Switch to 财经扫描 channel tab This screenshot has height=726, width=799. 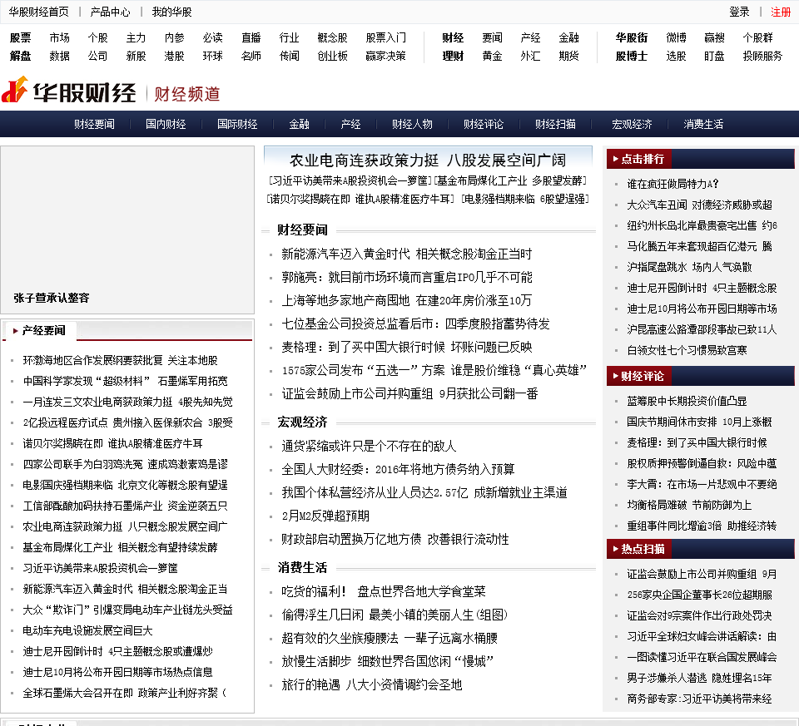coord(555,124)
